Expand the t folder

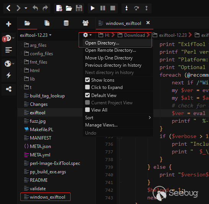click(x=21, y=87)
